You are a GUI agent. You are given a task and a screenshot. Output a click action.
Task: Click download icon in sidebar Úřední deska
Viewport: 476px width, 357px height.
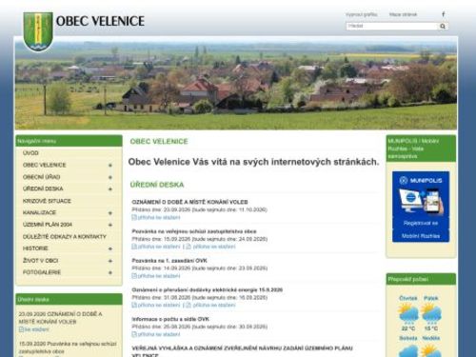[21, 329]
